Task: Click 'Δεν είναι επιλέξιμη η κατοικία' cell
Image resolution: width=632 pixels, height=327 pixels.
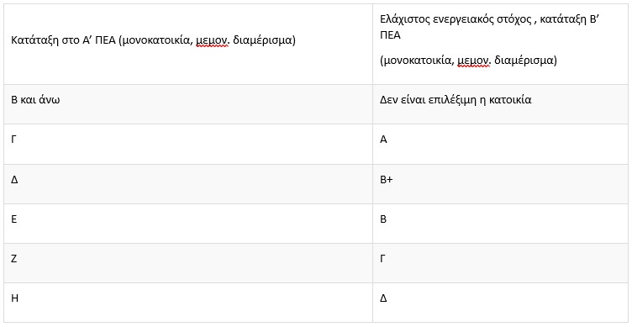Action: [x=501, y=104]
